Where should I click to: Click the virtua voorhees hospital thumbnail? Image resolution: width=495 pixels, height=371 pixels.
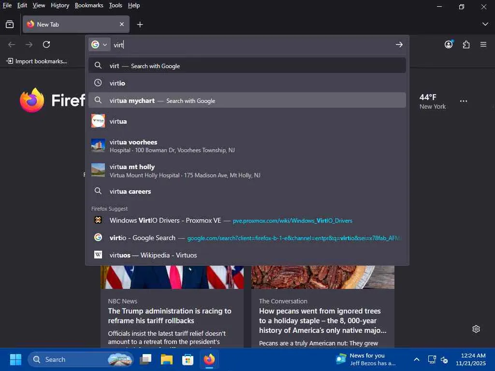[x=98, y=145]
